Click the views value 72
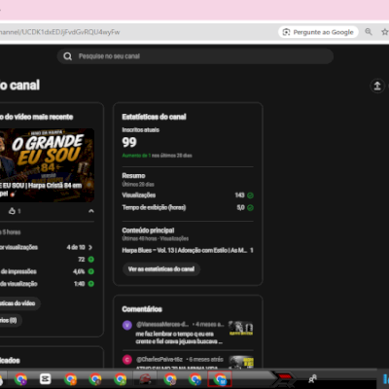Viewport: 389px width, 389px height. click(x=82, y=260)
